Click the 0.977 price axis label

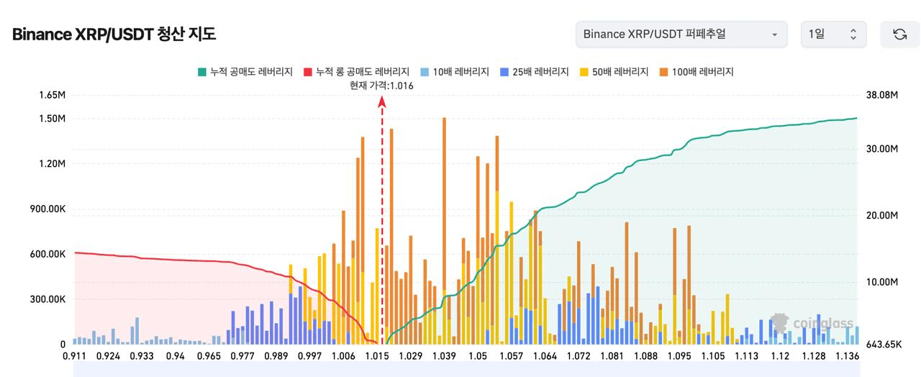[242, 355]
